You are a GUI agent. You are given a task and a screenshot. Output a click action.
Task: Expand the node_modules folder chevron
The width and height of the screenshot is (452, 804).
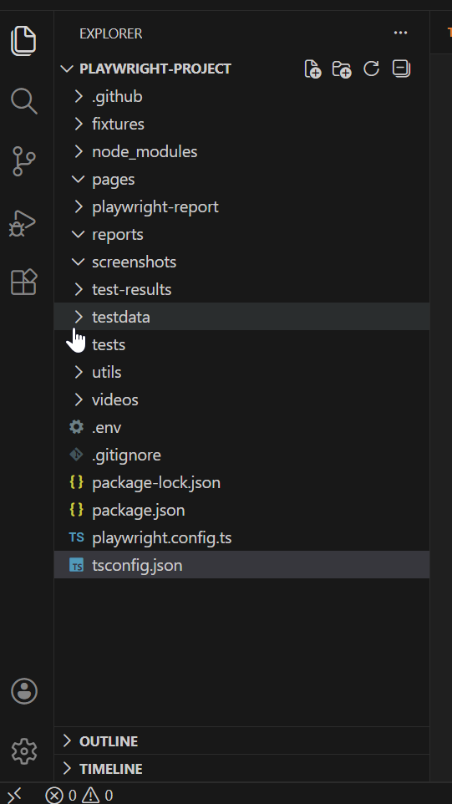(x=79, y=152)
